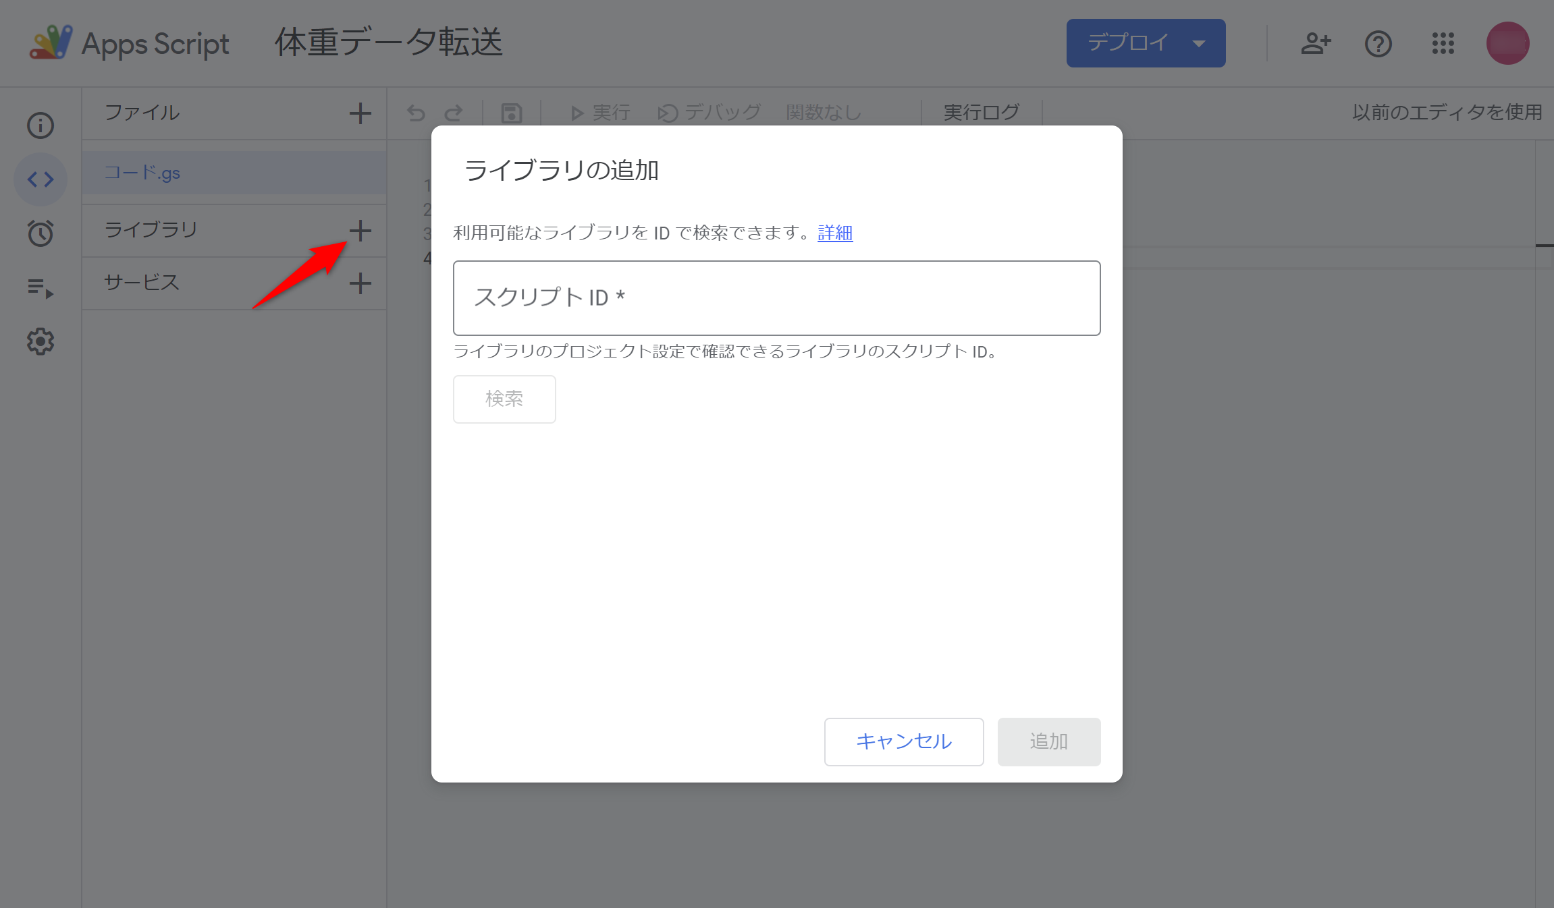This screenshot has width=1554, height=908.
Task: Open the 詳細 link in dialog
Action: 835,233
